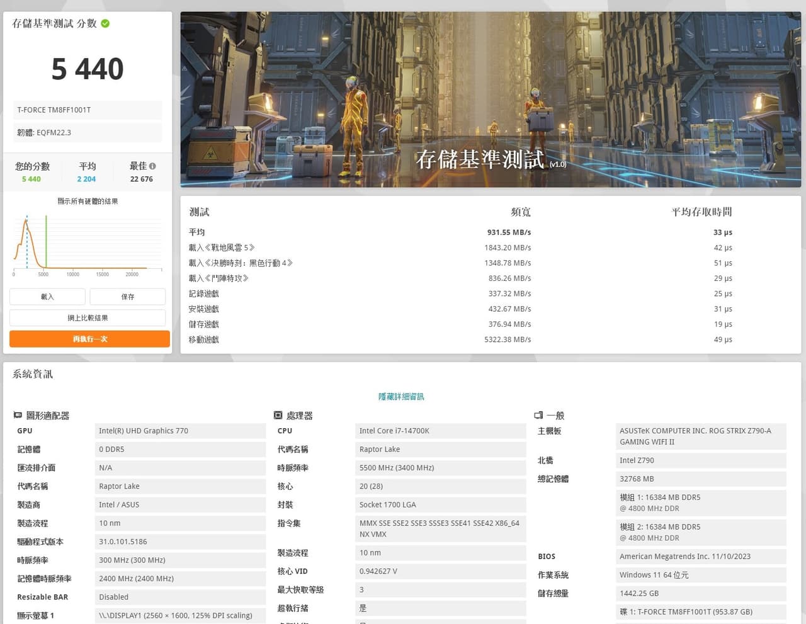Click the 處理器 chip icon

point(278,416)
